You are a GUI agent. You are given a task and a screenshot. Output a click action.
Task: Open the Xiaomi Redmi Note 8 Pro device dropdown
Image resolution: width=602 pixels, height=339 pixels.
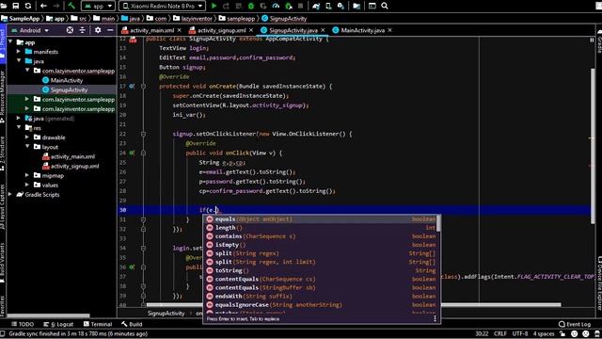163,6
